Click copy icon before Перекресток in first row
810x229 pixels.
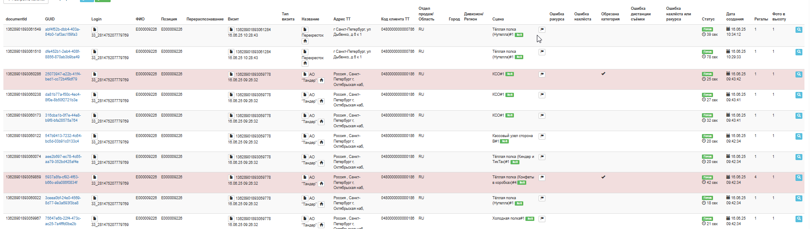(305, 30)
